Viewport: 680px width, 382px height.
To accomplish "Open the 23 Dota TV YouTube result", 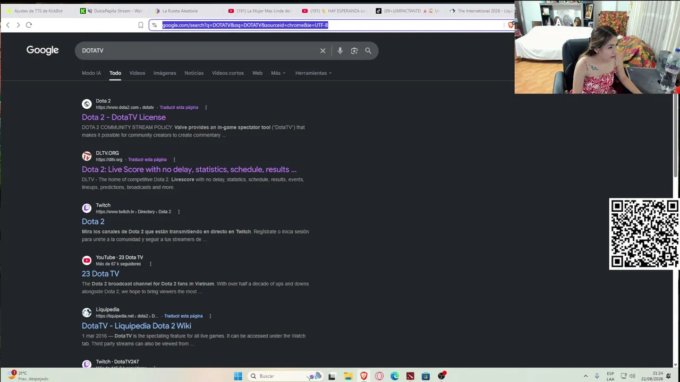I will click(100, 274).
